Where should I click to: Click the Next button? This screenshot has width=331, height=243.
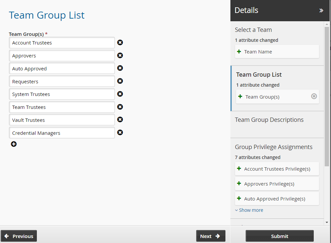(210, 236)
